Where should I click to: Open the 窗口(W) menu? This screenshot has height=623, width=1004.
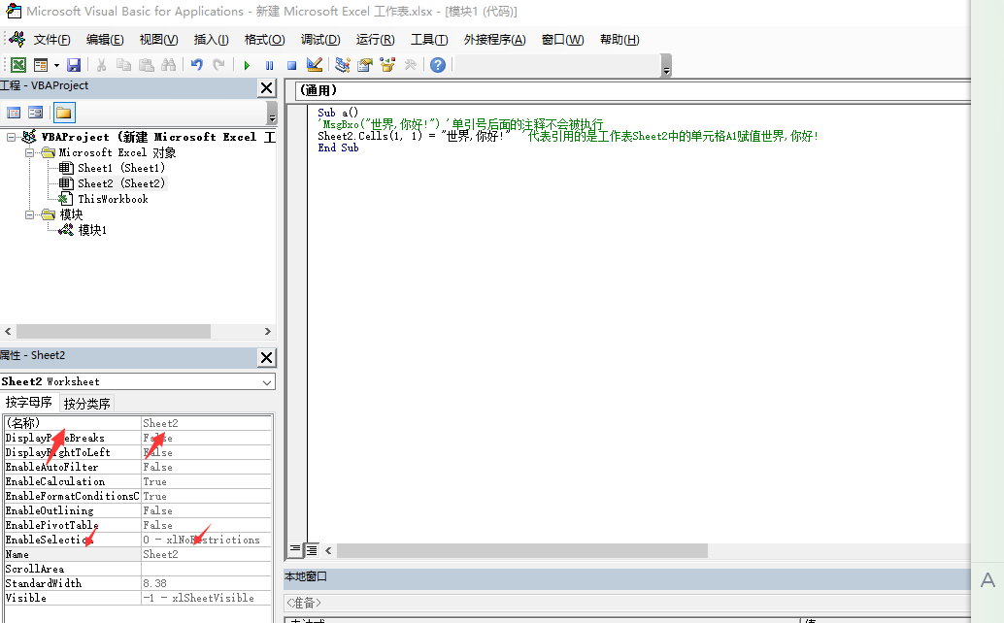click(x=563, y=40)
